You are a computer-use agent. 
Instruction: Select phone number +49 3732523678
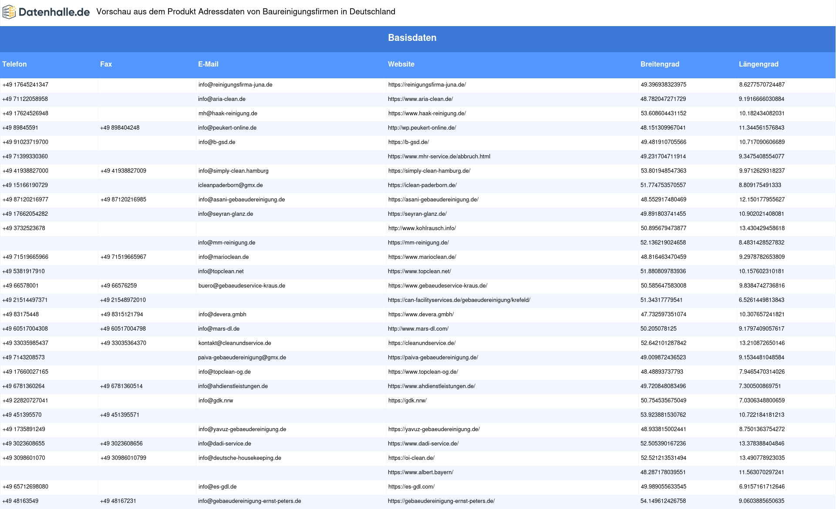click(24, 228)
